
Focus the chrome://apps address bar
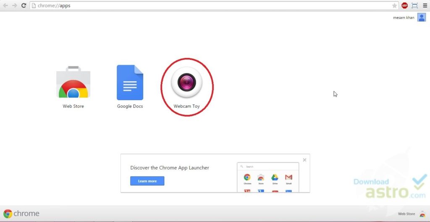point(214,5)
